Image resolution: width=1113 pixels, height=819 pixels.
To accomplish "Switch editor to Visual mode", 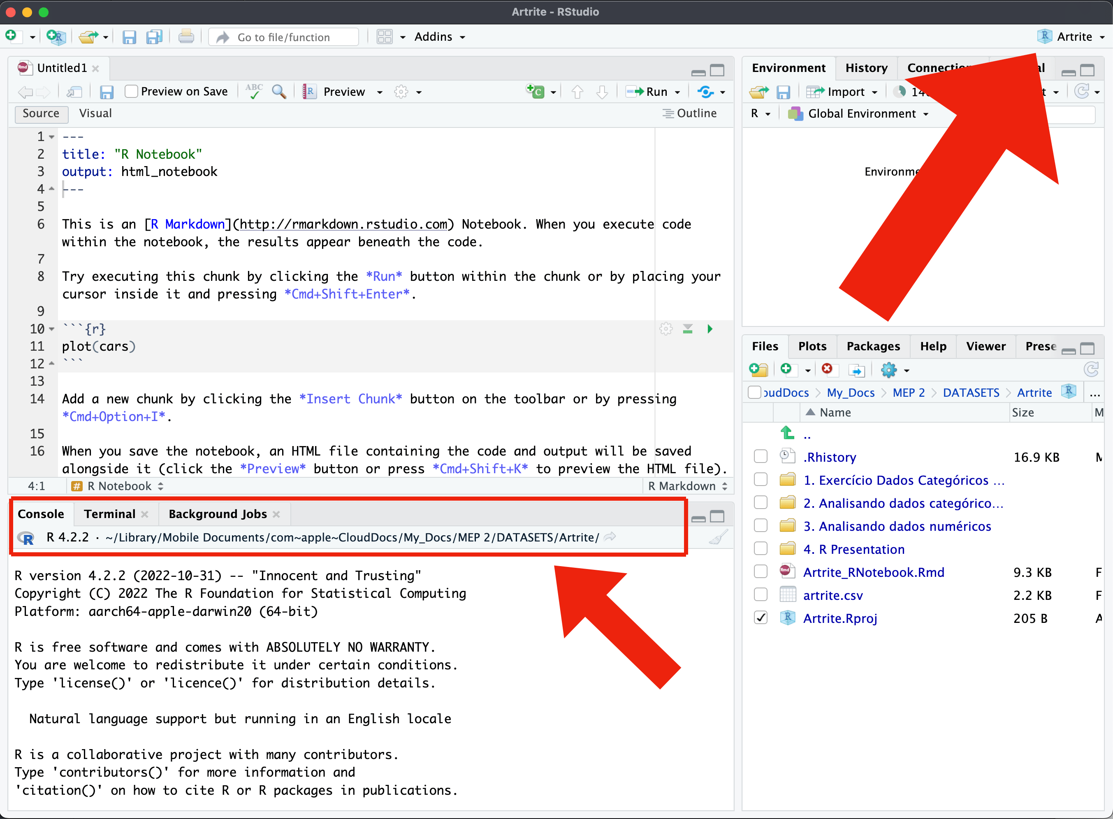I will pos(95,113).
